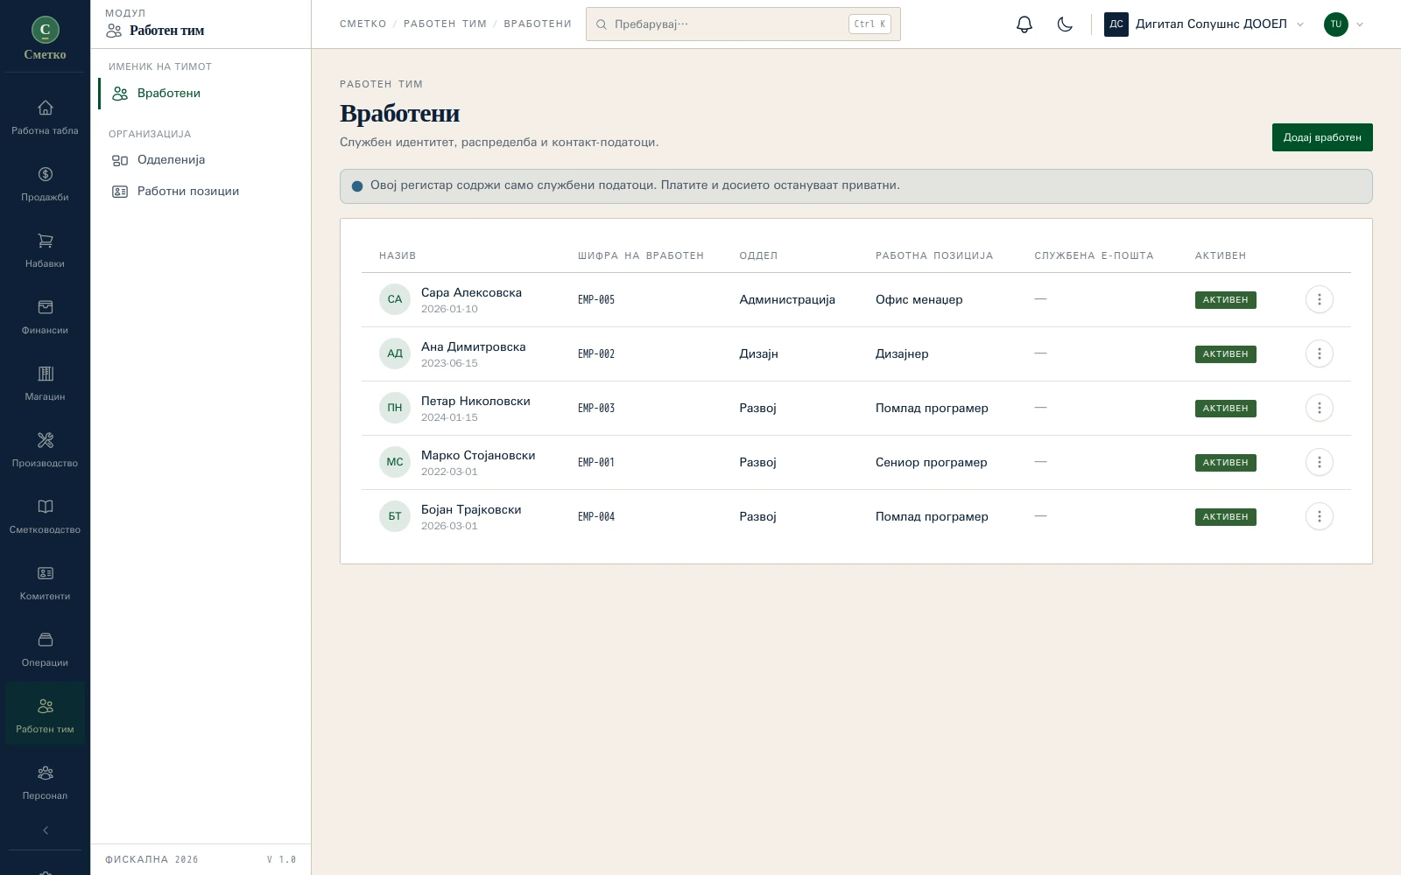
Task: Open the notifications bell
Action: (x=1024, y=24)
